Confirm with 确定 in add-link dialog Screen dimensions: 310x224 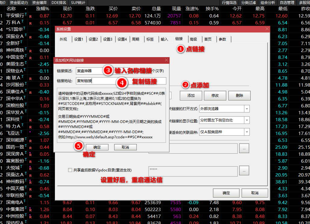tap(97, 147)
